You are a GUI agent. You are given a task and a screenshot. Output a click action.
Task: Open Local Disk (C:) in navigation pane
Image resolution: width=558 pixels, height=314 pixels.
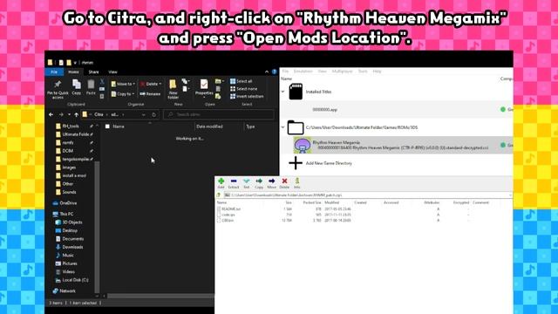(75, 280)
